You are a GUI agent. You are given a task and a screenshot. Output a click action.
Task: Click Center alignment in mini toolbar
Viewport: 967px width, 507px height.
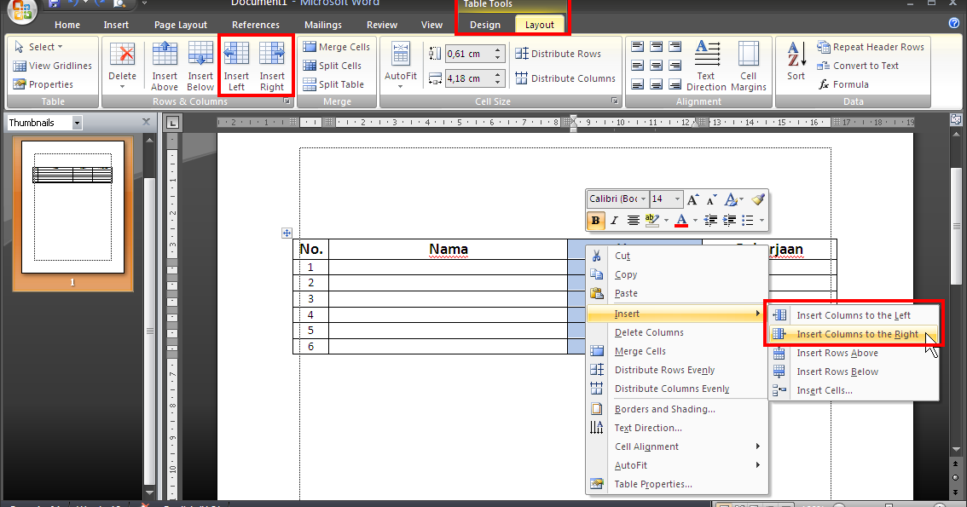[x=633, y=220]
